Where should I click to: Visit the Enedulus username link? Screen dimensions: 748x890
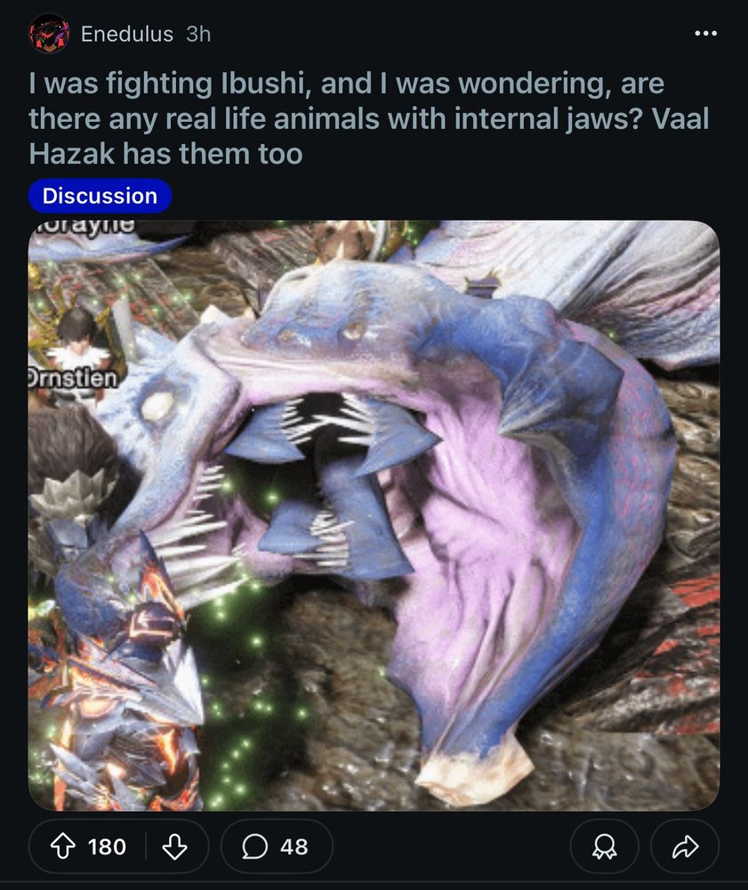(127, 34)
